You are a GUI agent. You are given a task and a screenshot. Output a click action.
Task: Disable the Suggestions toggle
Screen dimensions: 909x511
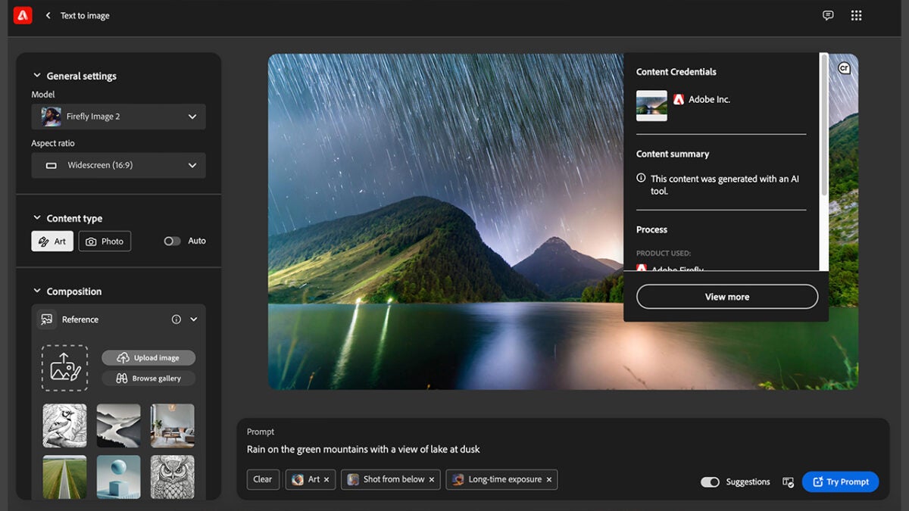click(710, 482)
